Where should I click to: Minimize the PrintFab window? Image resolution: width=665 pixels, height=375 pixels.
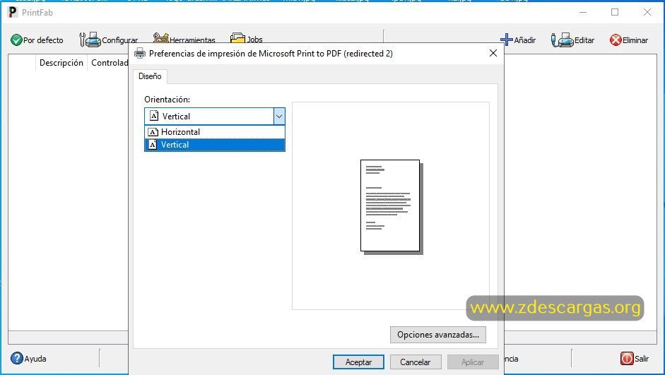click(x=583, y=12)
